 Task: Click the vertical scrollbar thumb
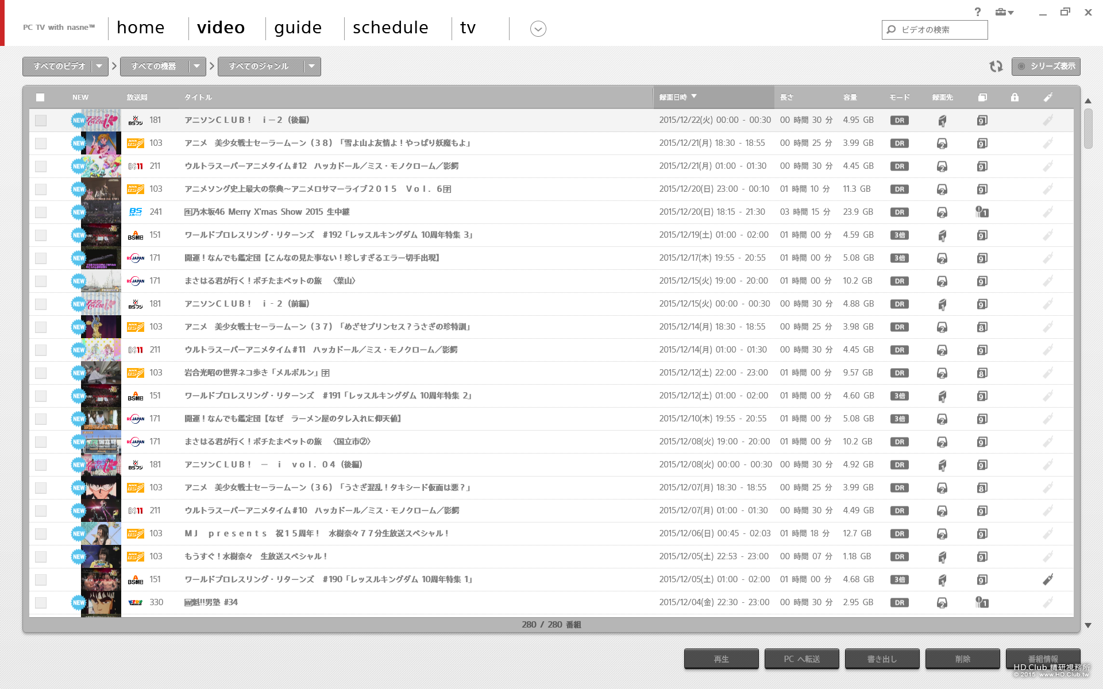coord(1088,129)
